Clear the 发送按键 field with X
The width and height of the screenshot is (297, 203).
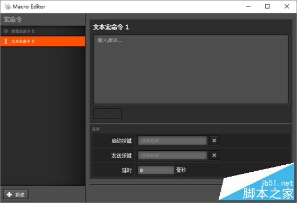214,155
